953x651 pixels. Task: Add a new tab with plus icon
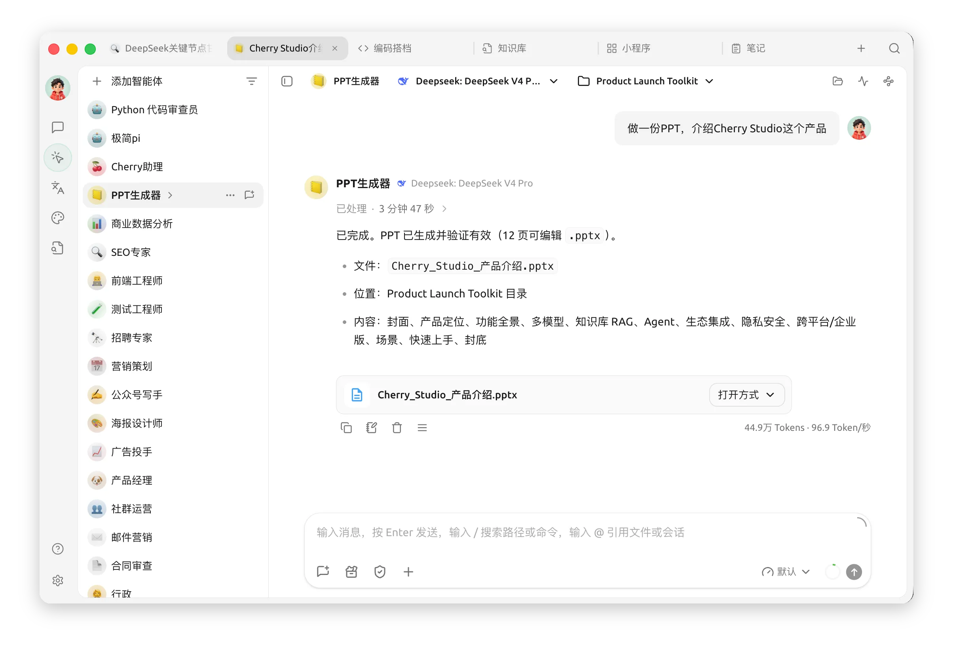861,48
